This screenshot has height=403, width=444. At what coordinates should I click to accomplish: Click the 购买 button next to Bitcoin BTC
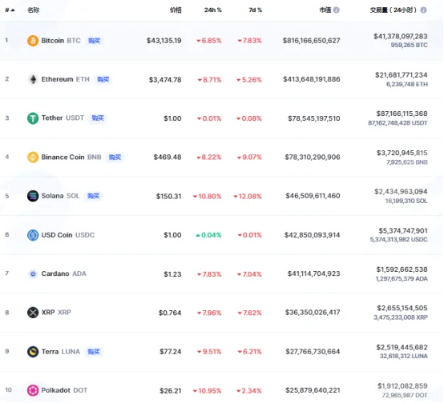pos(95,41)
